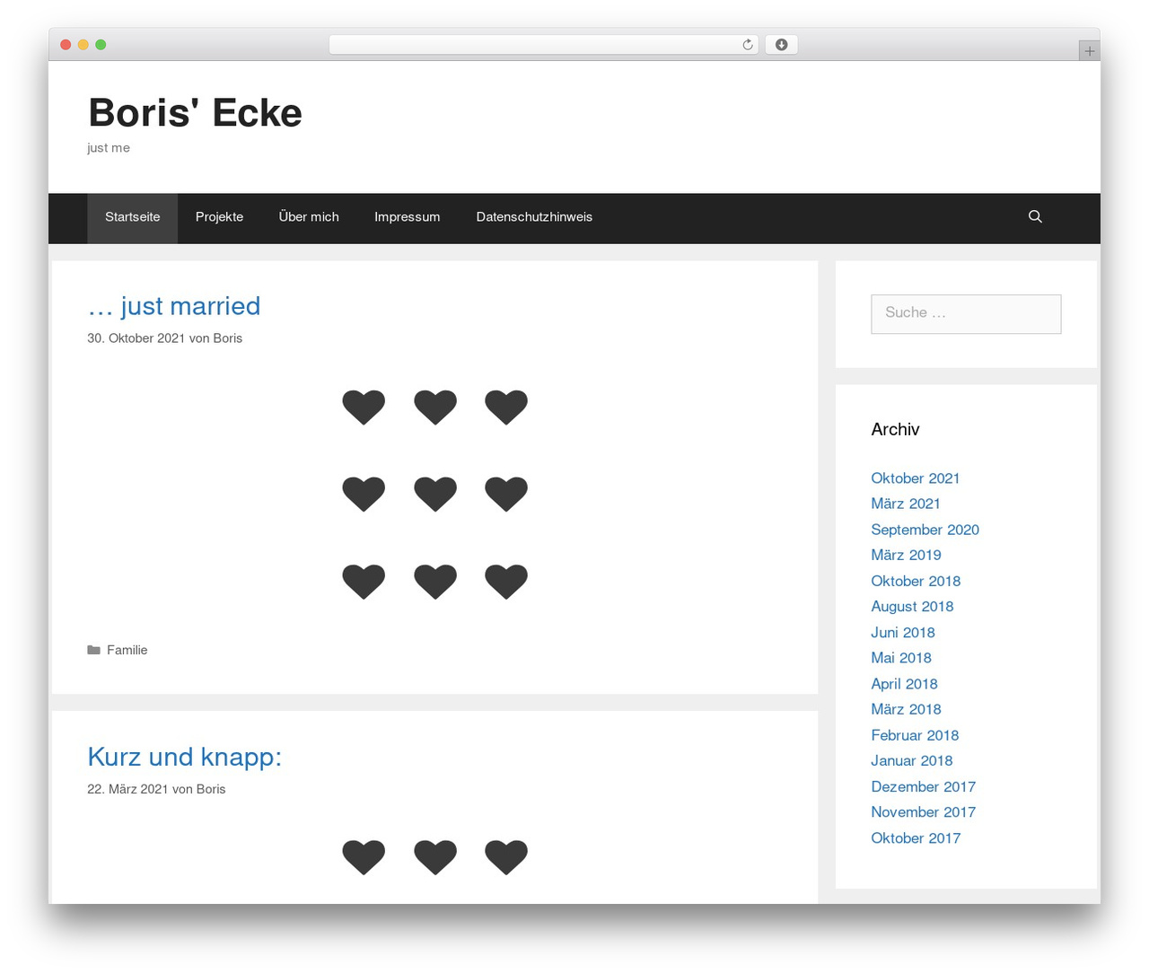The width and height of the screenshot is (1149, 973).
Task: Open the 'Kurz und knapp:' post title
Action: coord(185,757)
